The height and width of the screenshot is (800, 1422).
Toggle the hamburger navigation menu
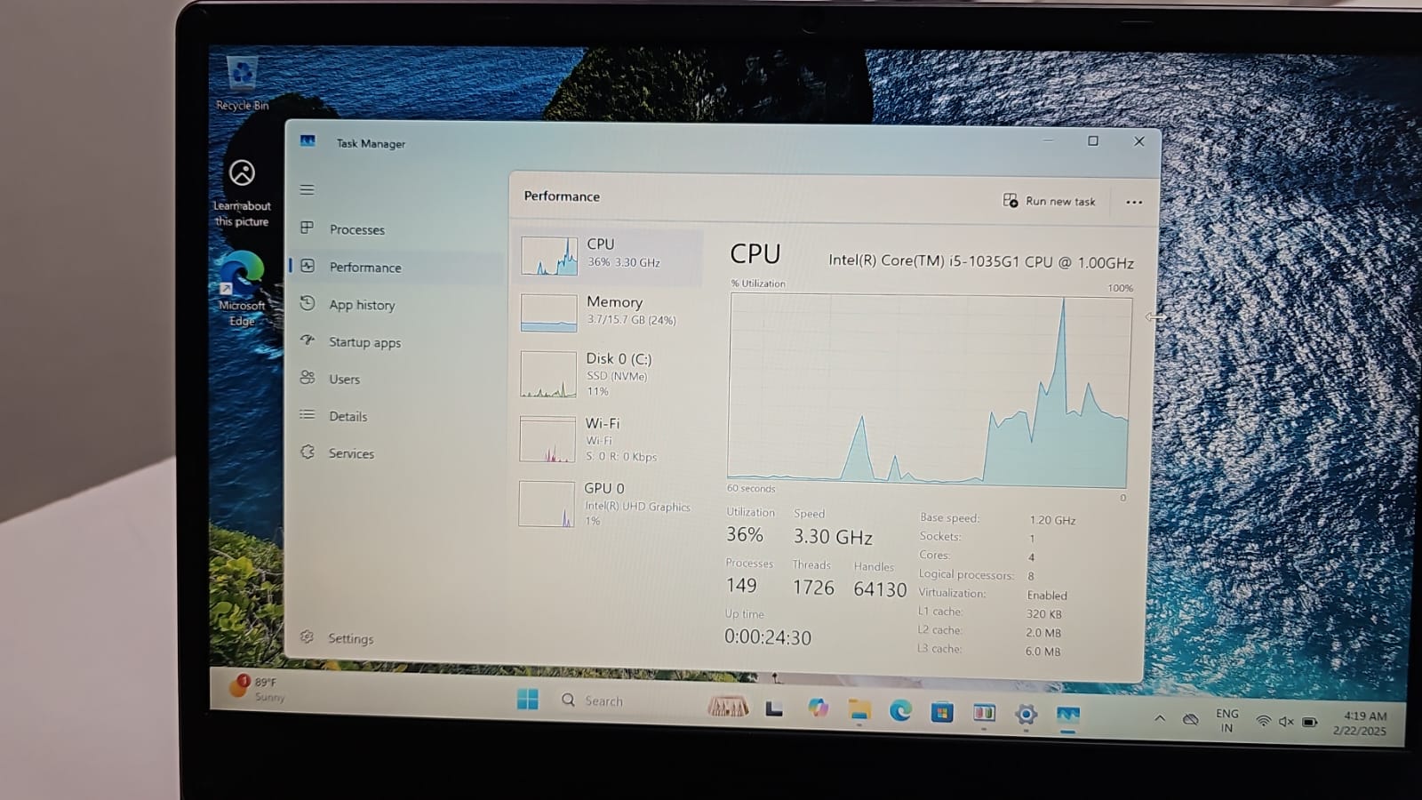(x=307, y=190)
